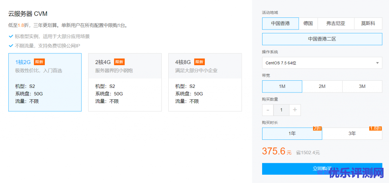Click the 立即购买 buy now button
389x183 pixels.
(x=322, y=169)
